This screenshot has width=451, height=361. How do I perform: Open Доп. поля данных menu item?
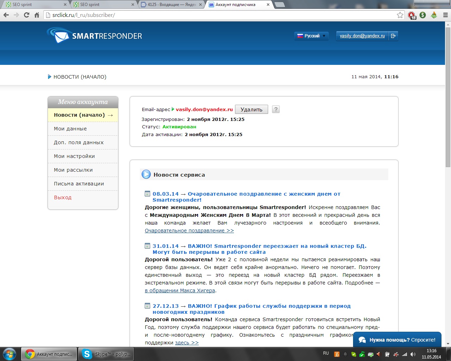pyautogui.click(x=83, y=142)
